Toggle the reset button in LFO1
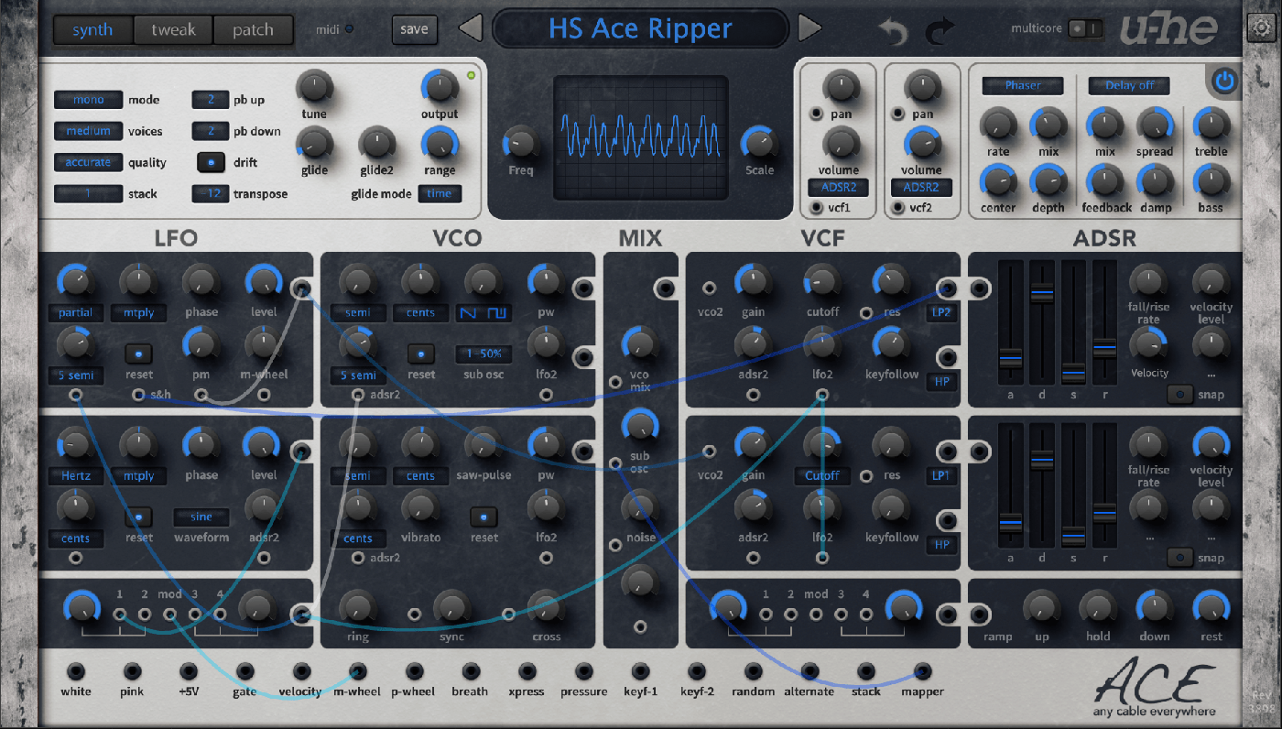This screenshot has width=1282, height=729. click(x=138, y=354)
